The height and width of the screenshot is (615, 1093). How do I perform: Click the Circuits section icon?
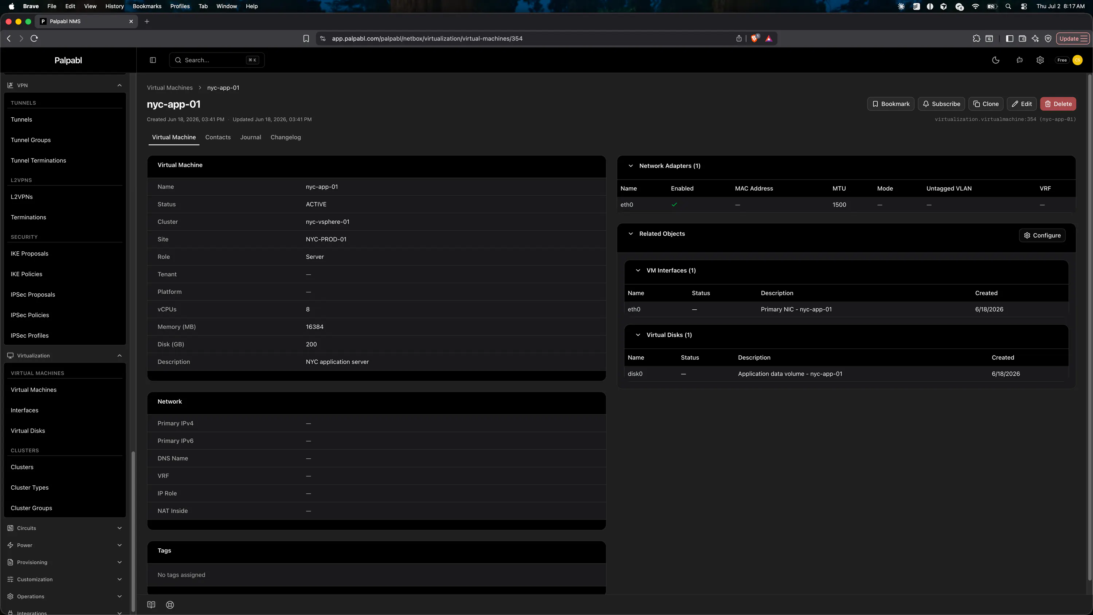click(x=10, y=528)
